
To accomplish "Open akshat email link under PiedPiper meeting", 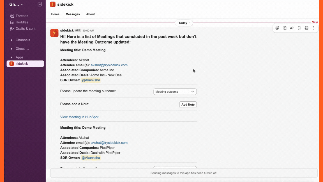I will tap(109, 143).
